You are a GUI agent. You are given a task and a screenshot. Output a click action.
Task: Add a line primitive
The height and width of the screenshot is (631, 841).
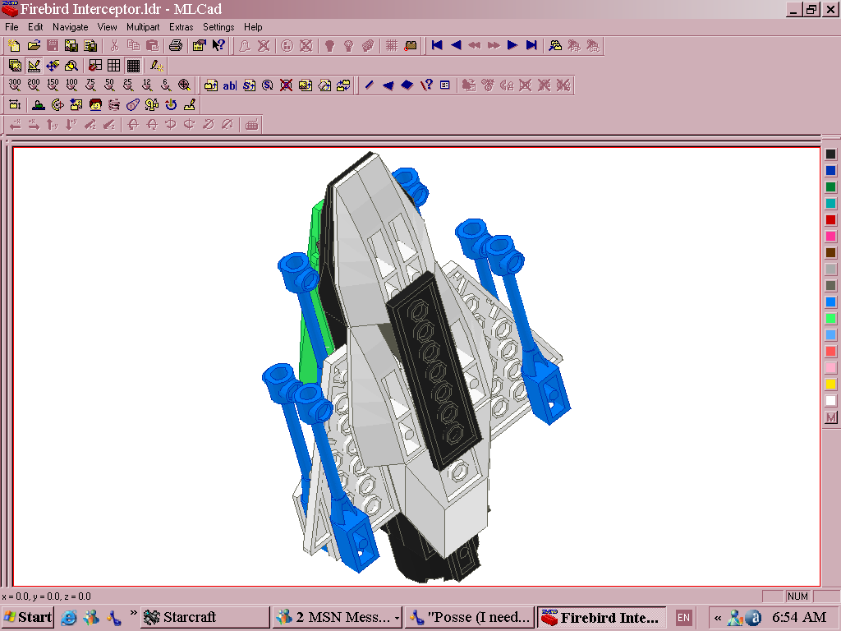pyautogui.click(x=369, y=85)
